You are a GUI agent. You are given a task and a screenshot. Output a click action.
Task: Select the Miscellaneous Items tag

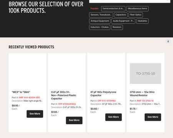(137, 9)
